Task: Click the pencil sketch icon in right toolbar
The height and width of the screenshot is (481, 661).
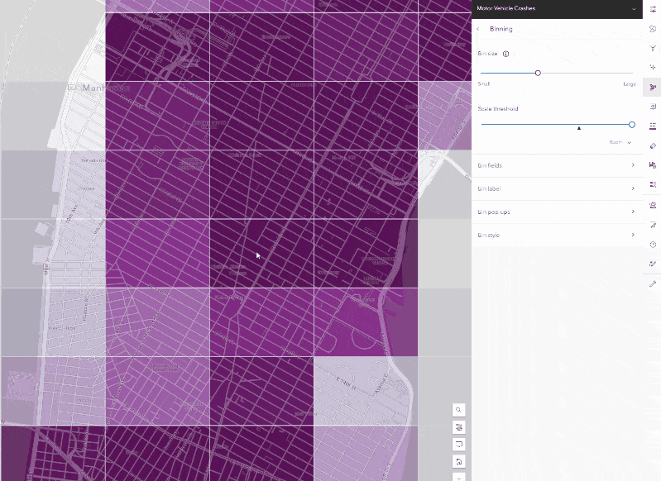Action: [653, 264]
